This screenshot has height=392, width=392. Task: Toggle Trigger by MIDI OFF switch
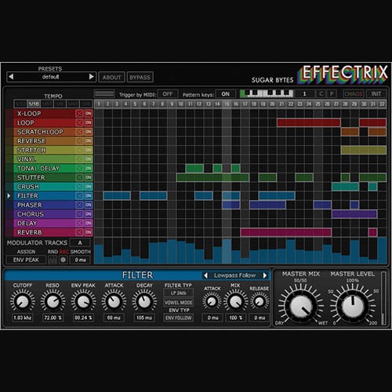(x=168, y=94)
